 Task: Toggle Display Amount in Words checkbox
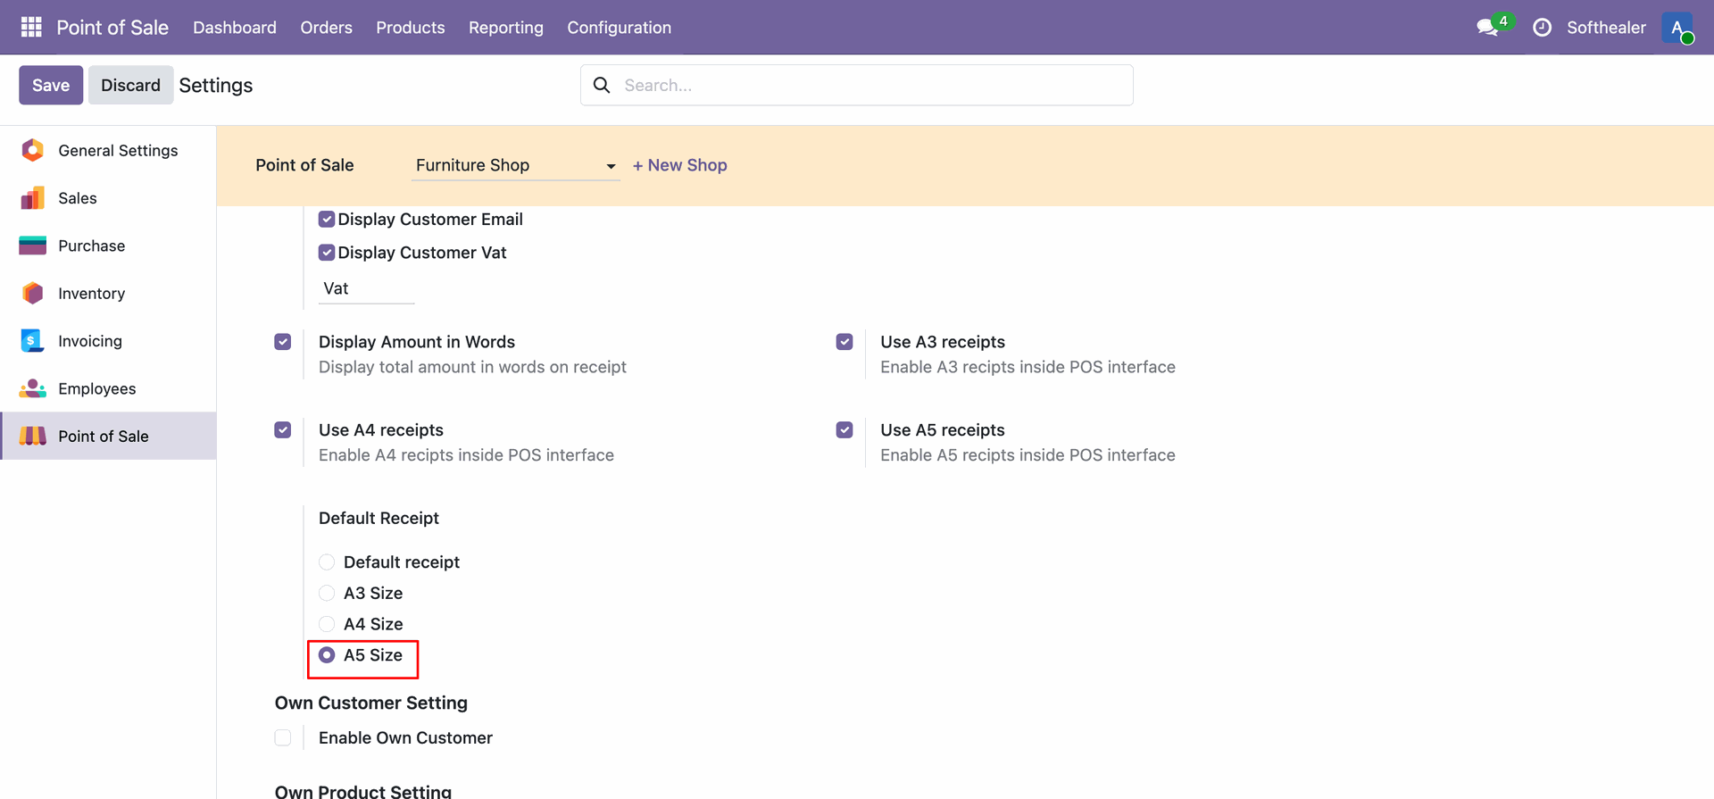(x=283, y=342)
